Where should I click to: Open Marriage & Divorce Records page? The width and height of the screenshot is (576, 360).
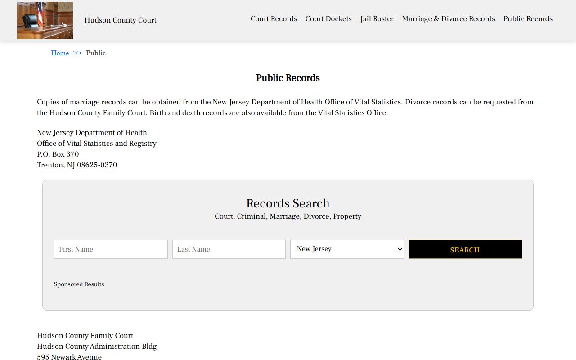[448, 19]
